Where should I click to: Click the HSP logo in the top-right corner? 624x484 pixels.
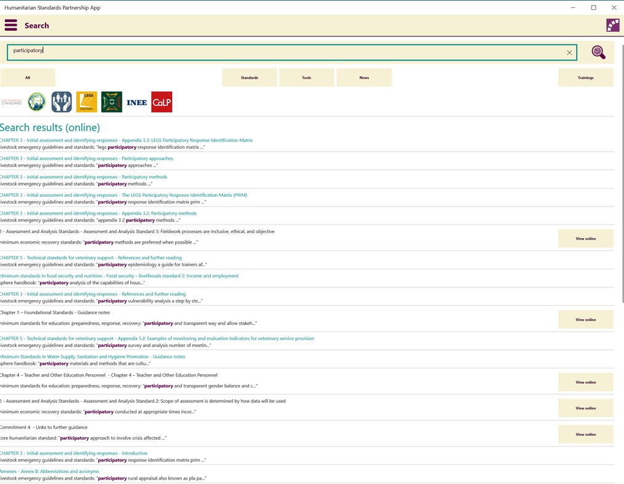coord(612,25)
